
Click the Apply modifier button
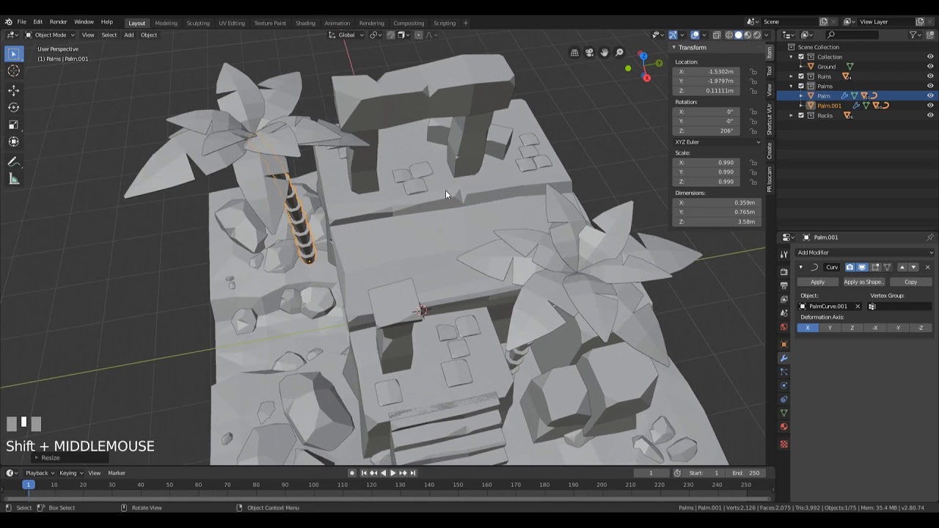(817, 282)
